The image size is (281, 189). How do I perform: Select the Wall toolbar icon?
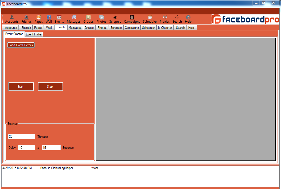pyautogui.click(x=49, y=19)
